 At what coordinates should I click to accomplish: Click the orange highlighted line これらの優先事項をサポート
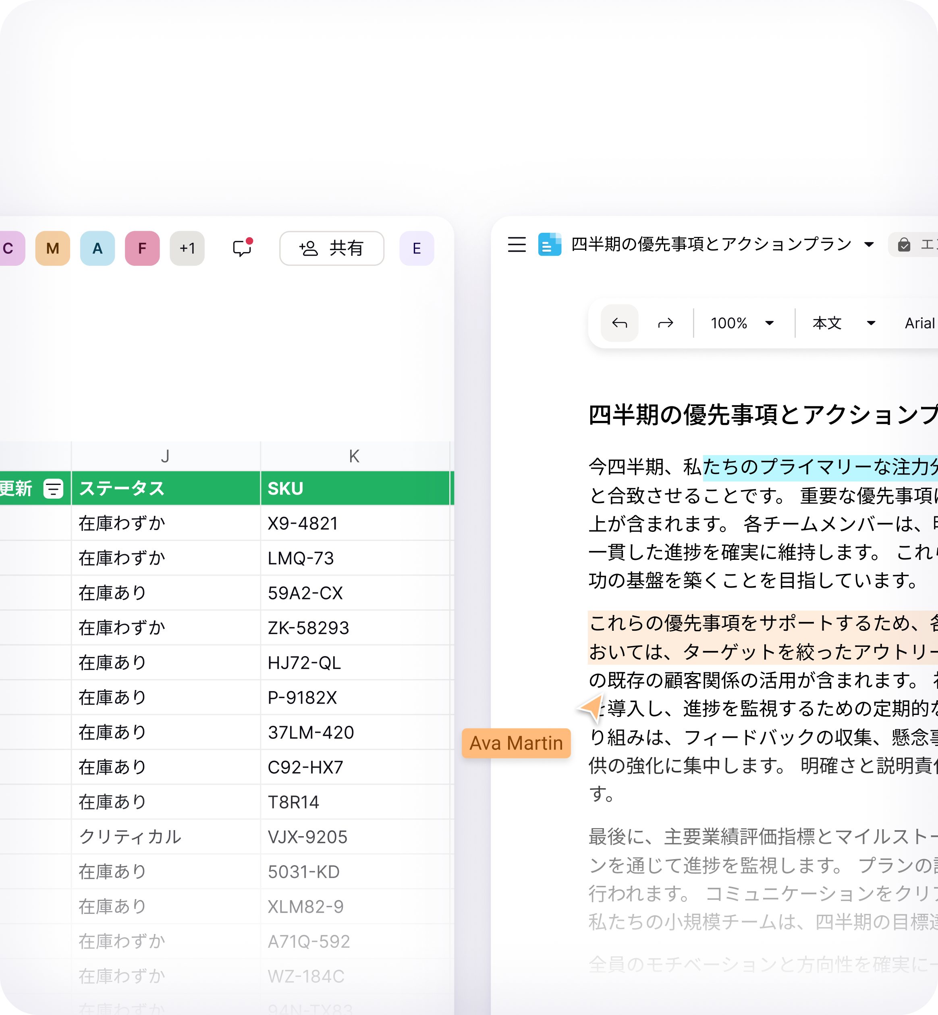pos(763,623)
